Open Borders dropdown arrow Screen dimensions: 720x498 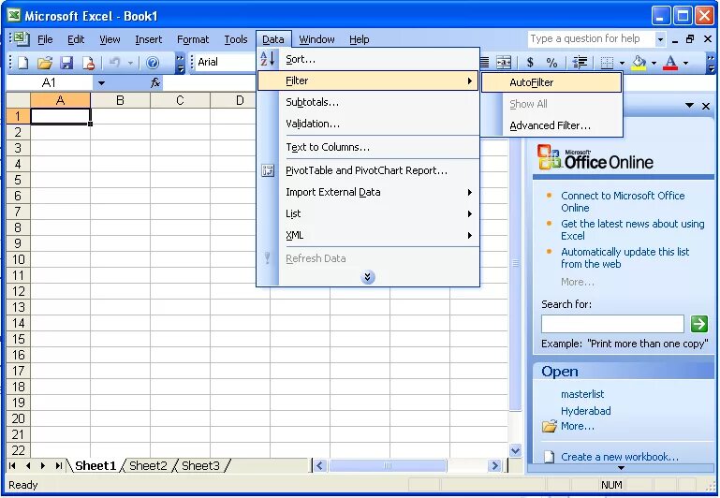click(x=622, y=63)
